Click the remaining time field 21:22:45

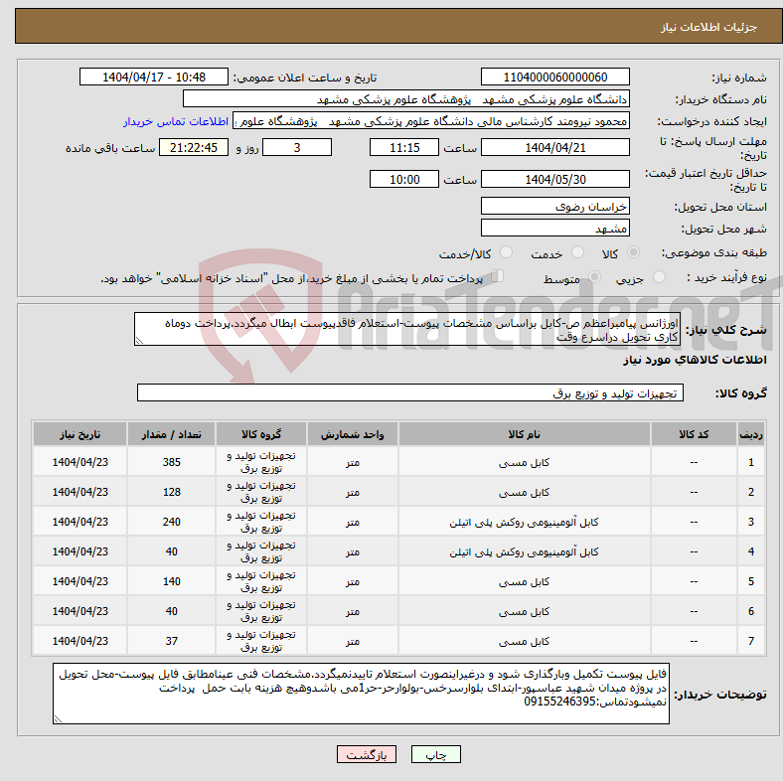pyautogui.click(x=194, y=147)
